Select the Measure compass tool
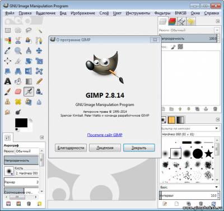This screenshot has width=224, height=211. coord(29,51)
